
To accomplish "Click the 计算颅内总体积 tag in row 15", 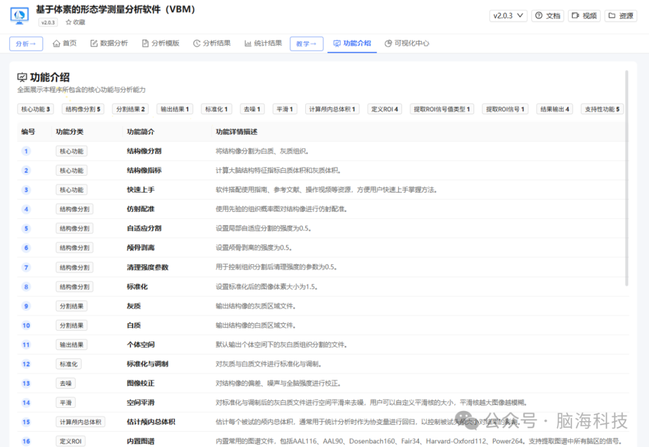I will pyautogui.click(x=81, y=422).
